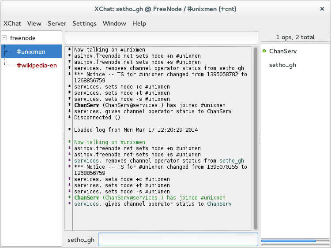The width and height of the screenshot is (331, 248).
Task: Click the 'Disconnected ().' line
Action: point(98,118)
